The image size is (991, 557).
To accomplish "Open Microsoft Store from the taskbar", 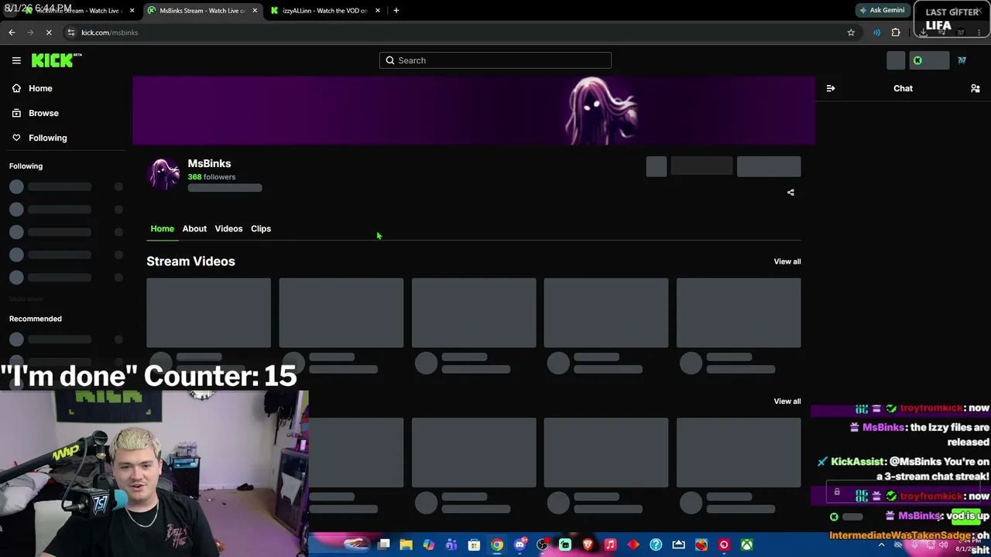I will 474,545.
